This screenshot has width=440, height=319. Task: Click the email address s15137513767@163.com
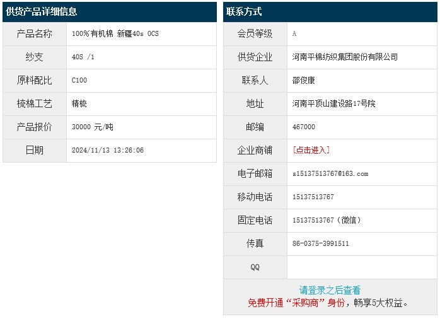pyautogui.click(x=330, y=173)
